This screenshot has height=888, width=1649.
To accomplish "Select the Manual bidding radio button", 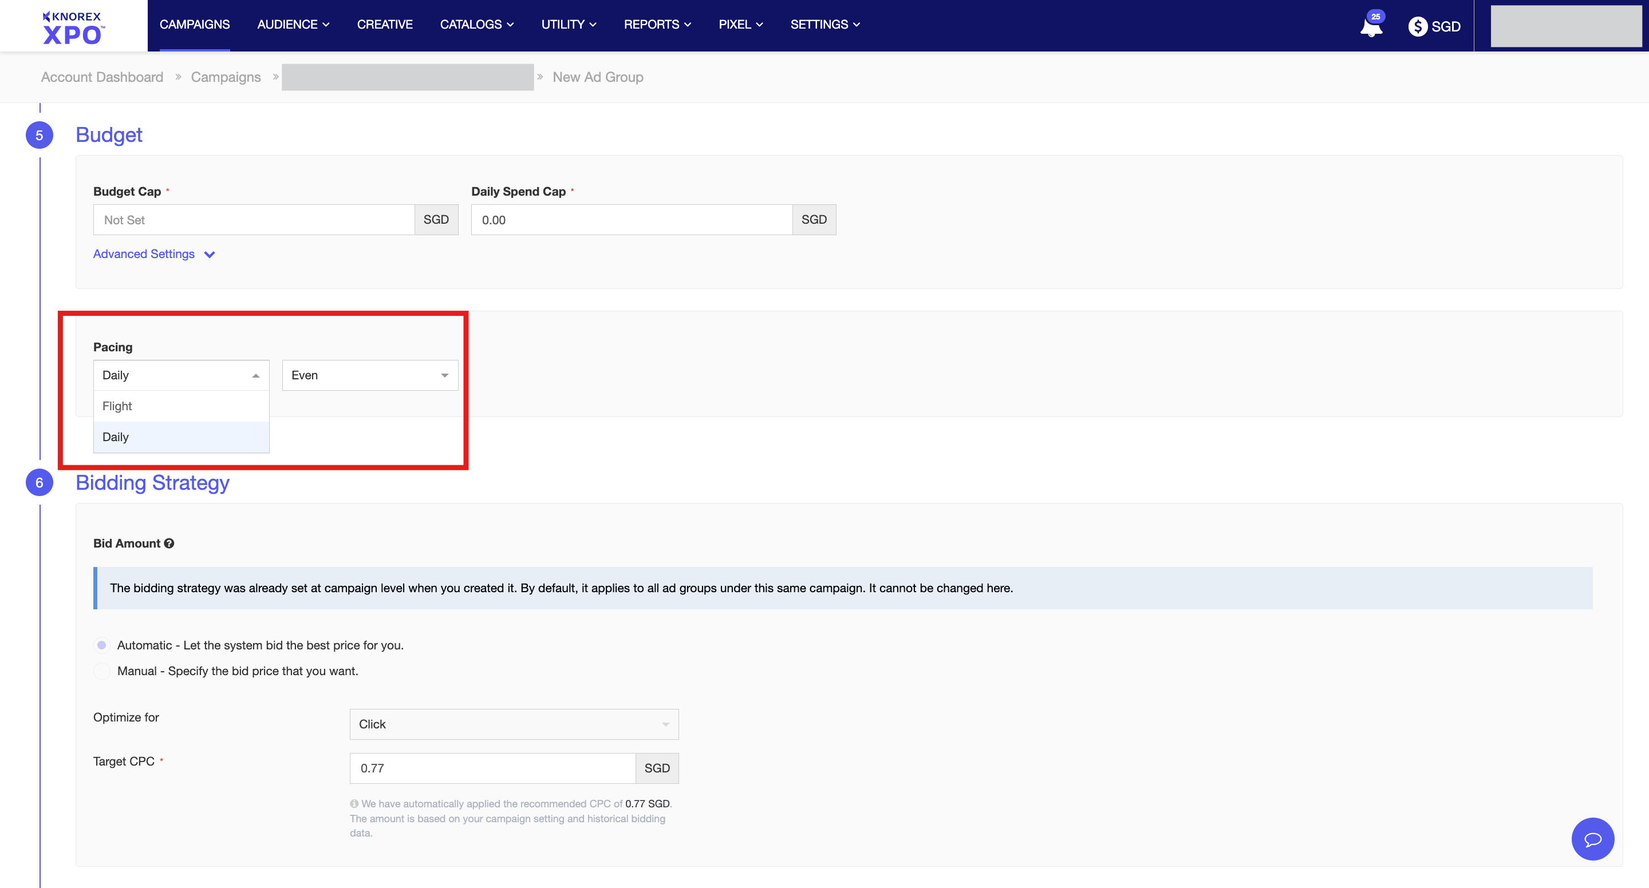I will 102,671.
